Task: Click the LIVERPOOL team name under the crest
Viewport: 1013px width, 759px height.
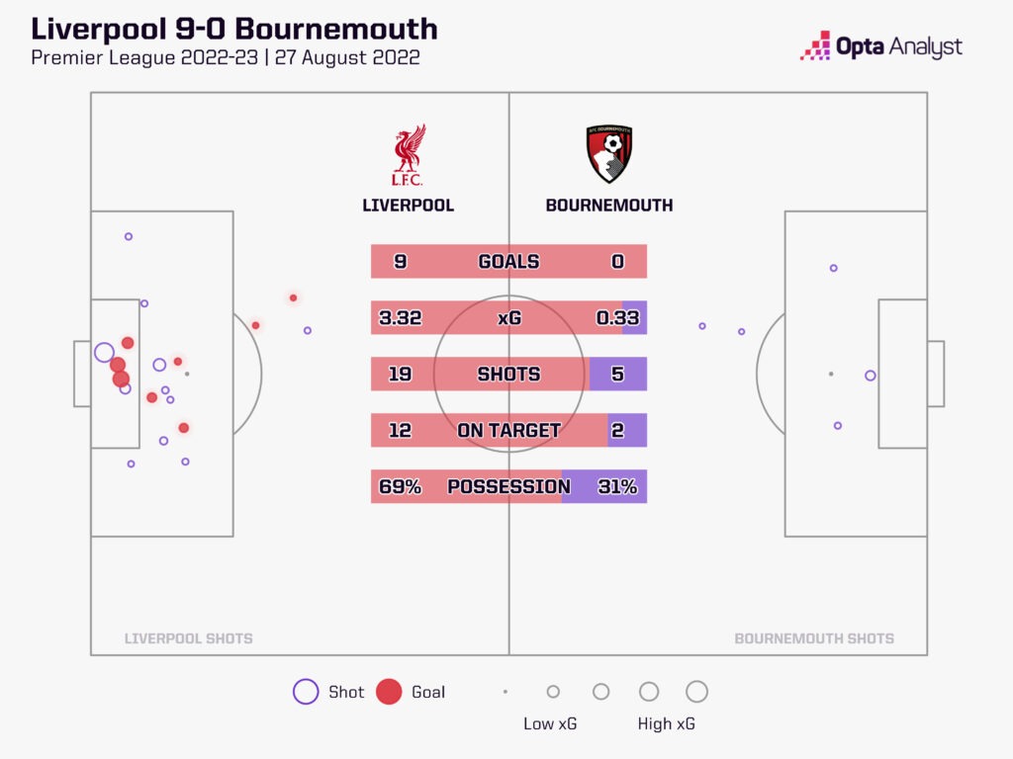Action: point(408,206)
